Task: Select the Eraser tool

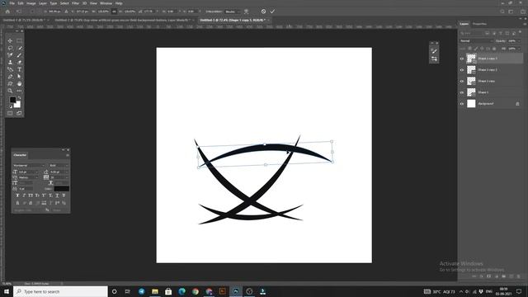Action: click(19, 62)
